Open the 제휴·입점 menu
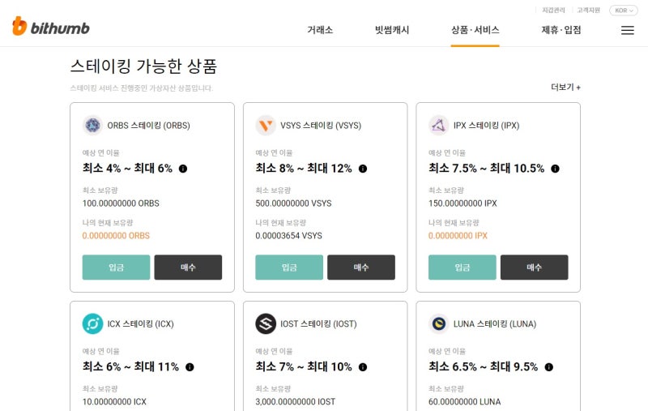 point(561,30)
